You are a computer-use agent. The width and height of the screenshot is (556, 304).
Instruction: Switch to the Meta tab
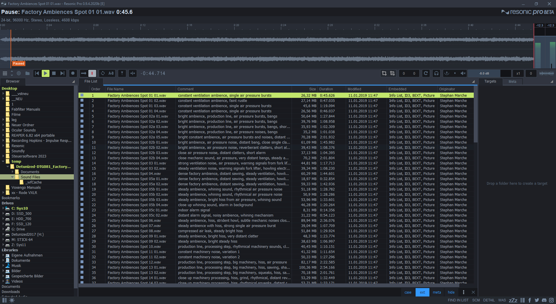[x=512, y=82]
